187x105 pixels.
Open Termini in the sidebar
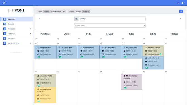(x=16, y=24)
